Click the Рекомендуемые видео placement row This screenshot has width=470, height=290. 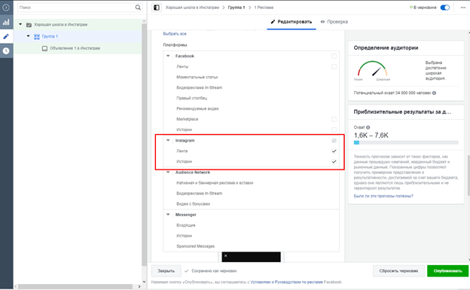click(251, 108)
